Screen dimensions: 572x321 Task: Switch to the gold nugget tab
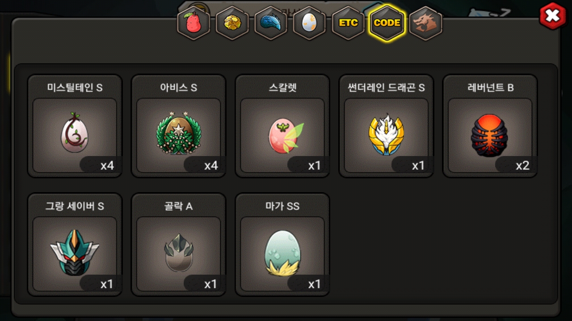pos(232,23)
